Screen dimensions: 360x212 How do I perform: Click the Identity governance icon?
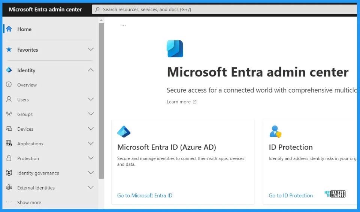click(x=9, y=173)
